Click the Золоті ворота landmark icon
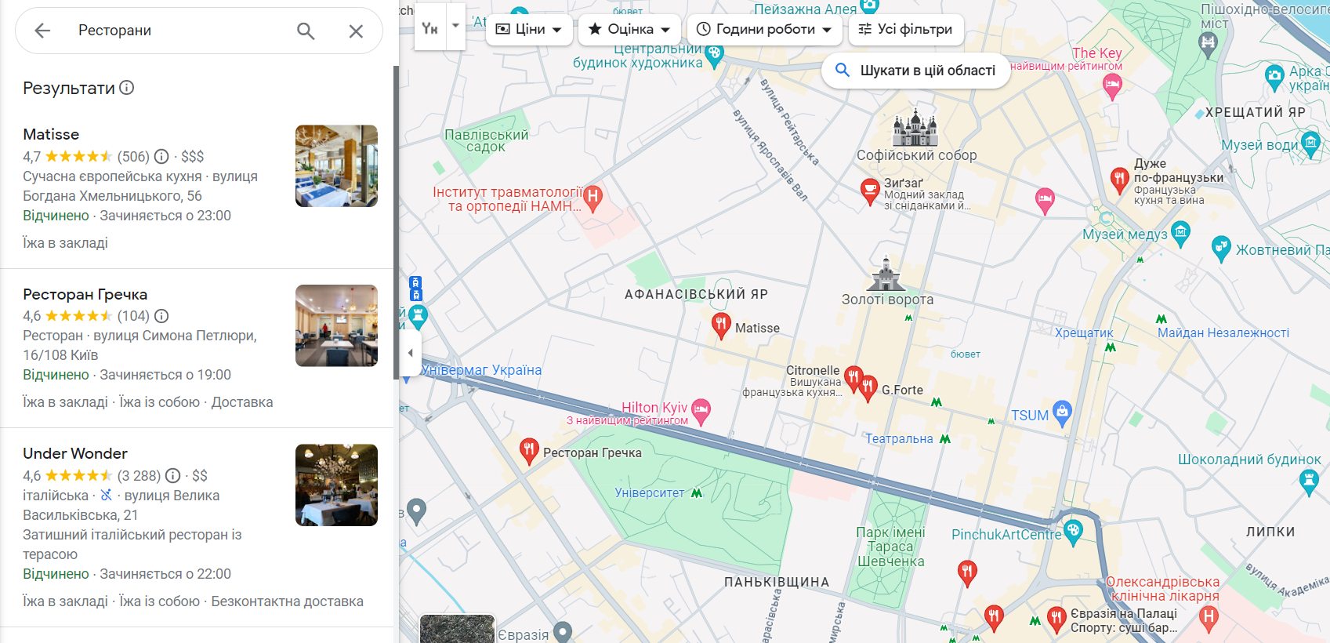Screen dimensions: 1330x643 point(886,274)
